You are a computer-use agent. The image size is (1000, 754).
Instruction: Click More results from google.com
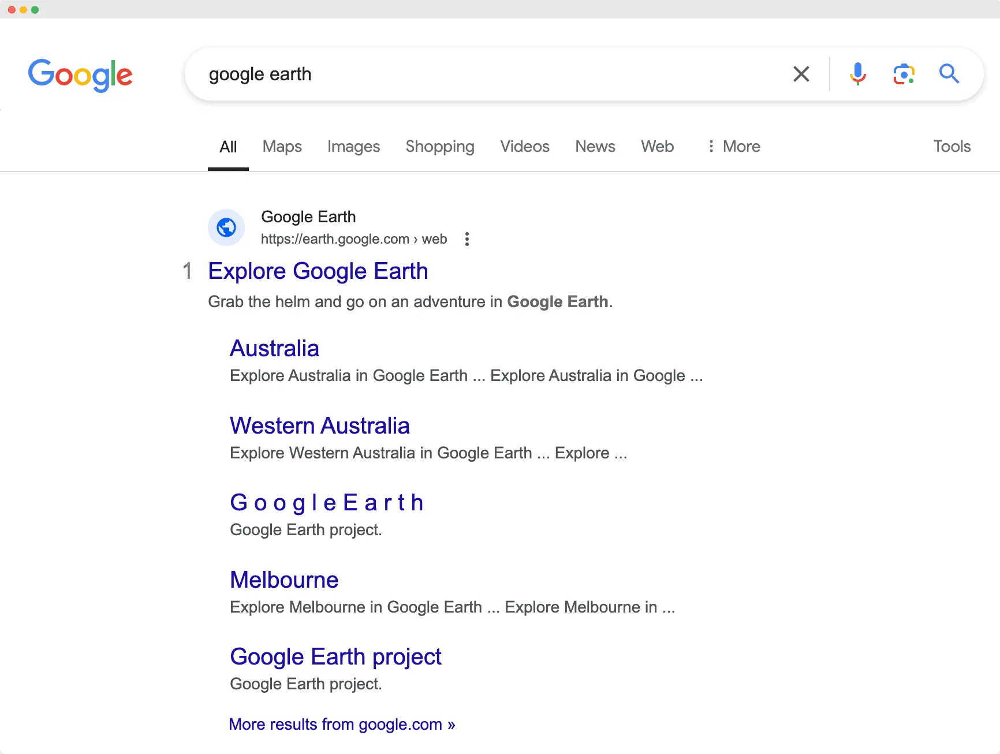pyautogui.click(x=342, y=724)
